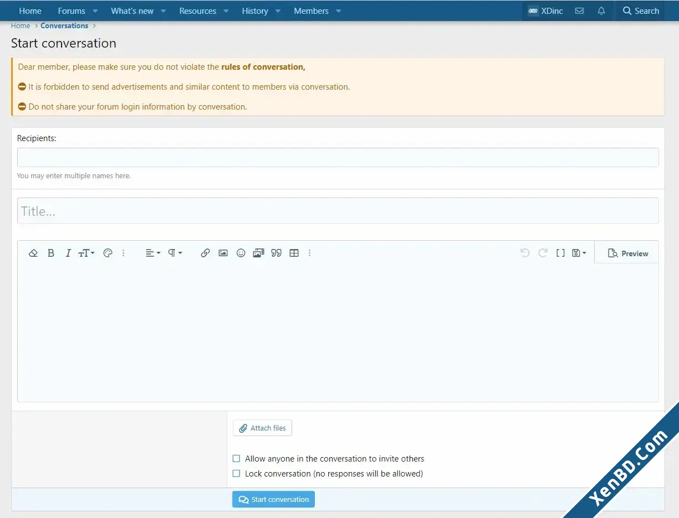The height and width of the screenshot is (518, 679).
Task: Show more text formatting options
Action: [123, 253]
